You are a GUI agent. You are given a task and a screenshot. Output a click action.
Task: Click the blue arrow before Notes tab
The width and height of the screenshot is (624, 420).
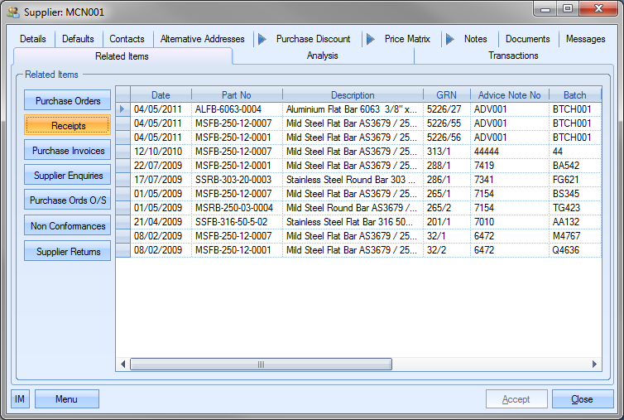pos(449,39)
